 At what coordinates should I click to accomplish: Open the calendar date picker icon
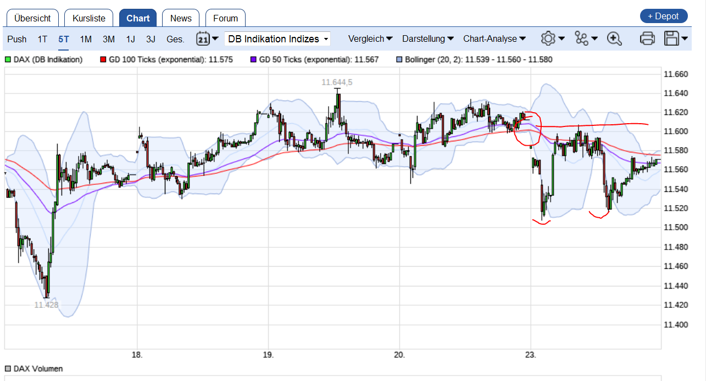pos(203,39)
